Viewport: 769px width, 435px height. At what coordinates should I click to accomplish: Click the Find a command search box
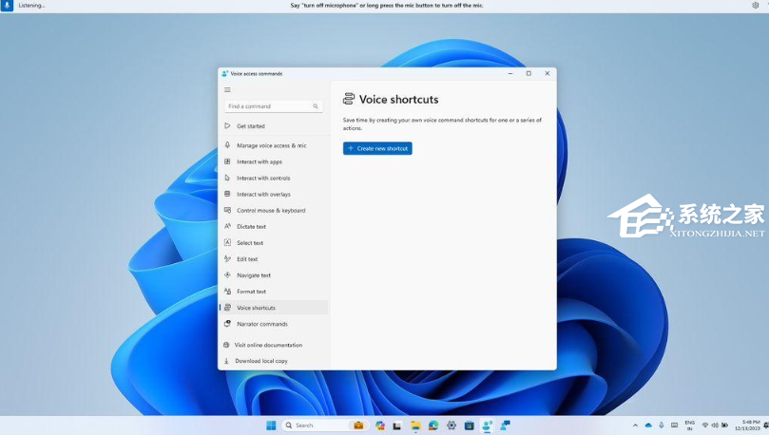tap(271, 106)
